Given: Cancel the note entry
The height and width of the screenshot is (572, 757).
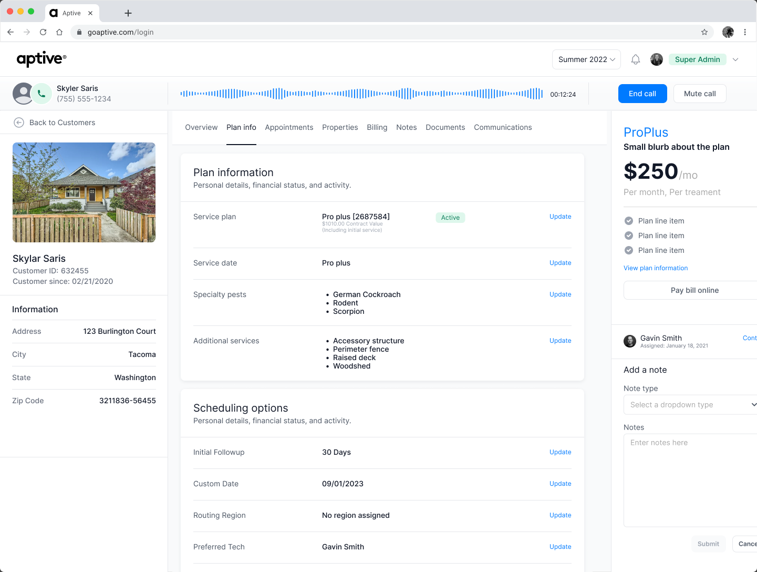Looking at the screenshot, I should (745, 544).
